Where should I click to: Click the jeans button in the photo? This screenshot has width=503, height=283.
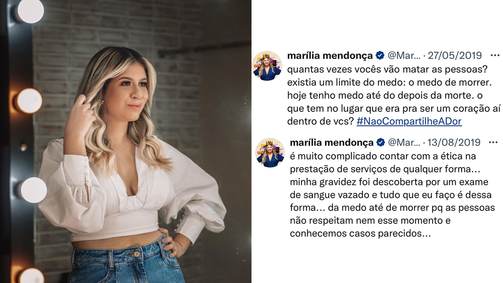(x=136, y=254)
